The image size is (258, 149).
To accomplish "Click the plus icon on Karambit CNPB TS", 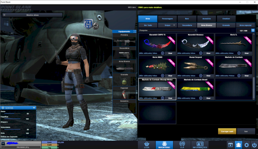I will tap(163, 53).
